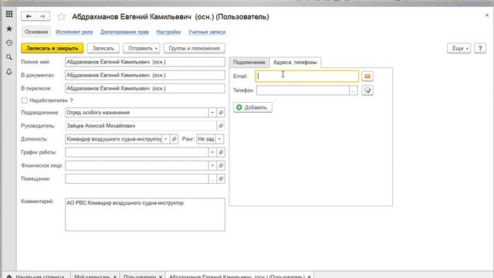
Task: Click the Добавить button
Action: tap(252, 107)
